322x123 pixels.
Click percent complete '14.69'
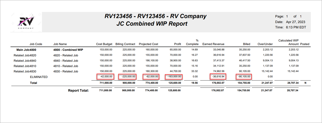point(195,50)
